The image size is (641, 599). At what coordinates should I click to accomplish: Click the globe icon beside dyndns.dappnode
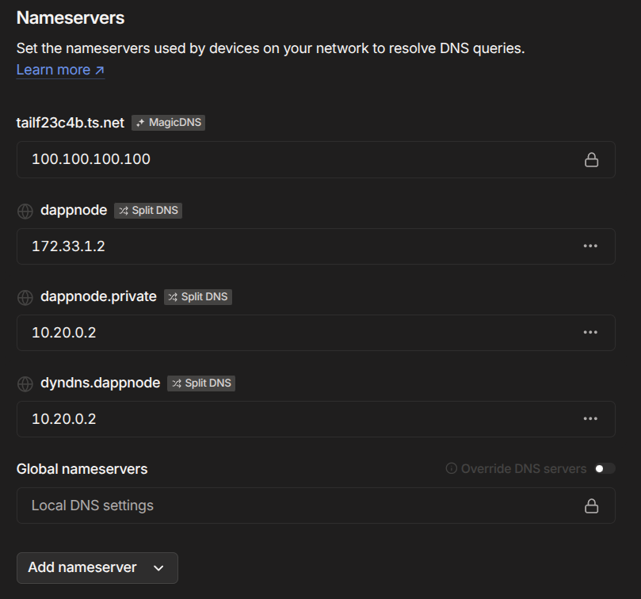tap(25, 383)
